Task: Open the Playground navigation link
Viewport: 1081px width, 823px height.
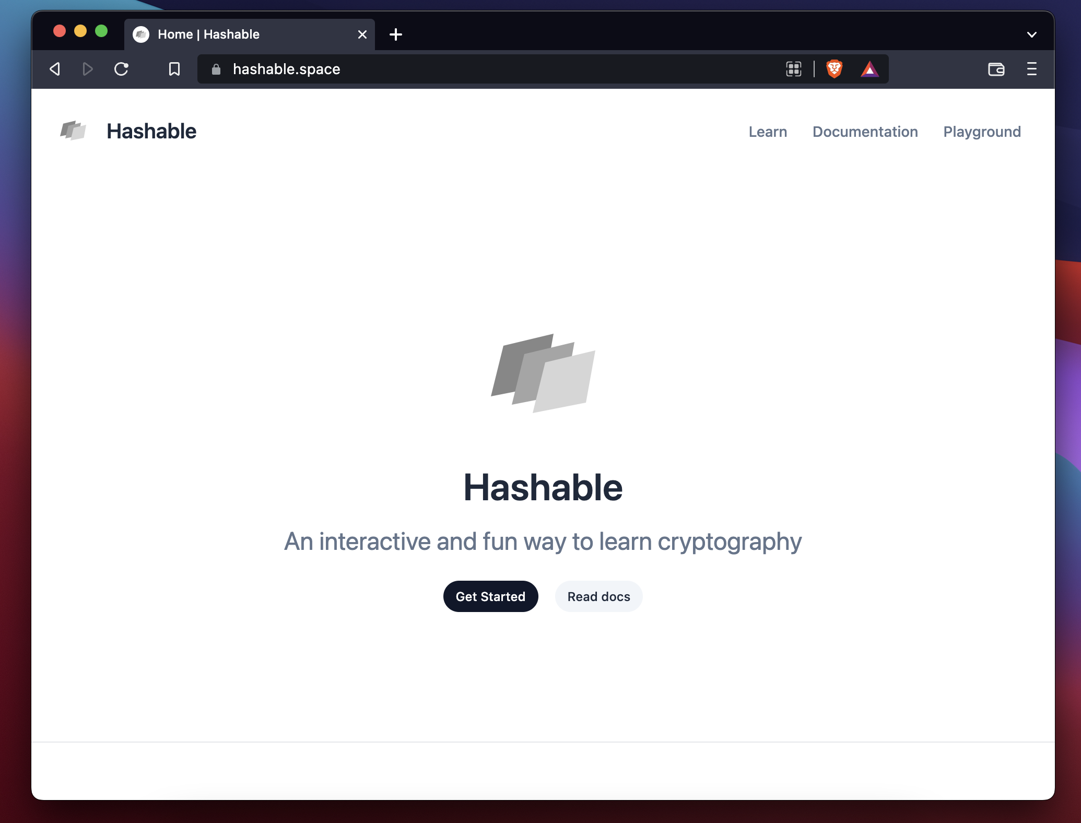Action: coord(982,132)
